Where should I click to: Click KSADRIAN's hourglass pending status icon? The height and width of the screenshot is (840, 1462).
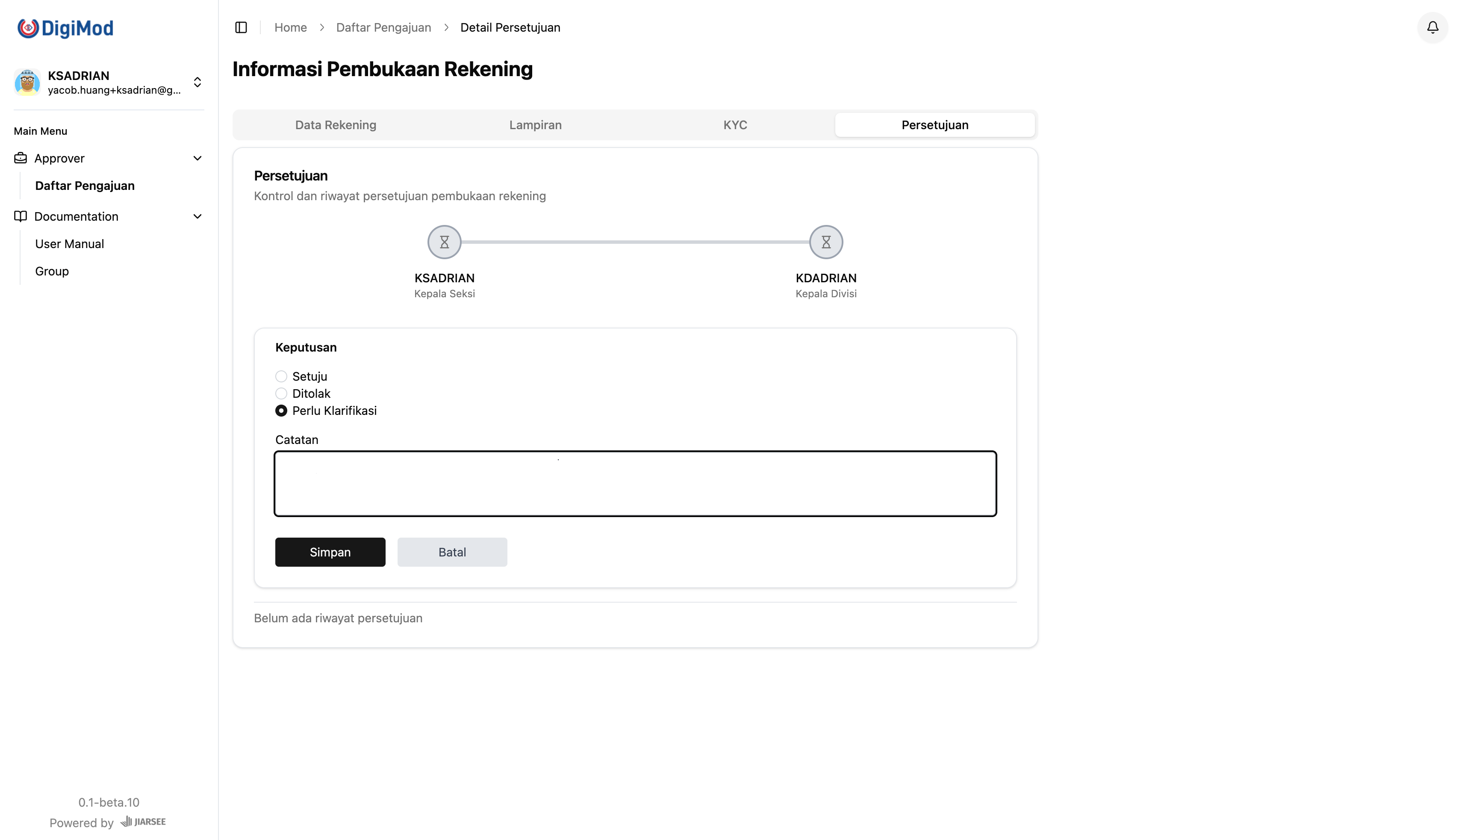[x=444, y=242]
